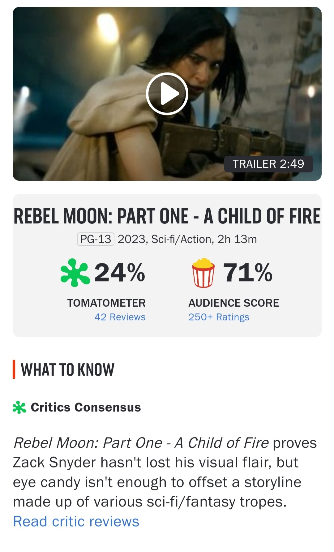
Task: Click the italic film title in consensus text
Action: 141,443
